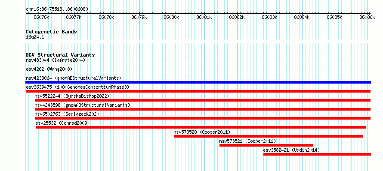Click the red nsv4243598 variant bar
The height and width of the screenshot is (171, 383).
click(203, 109)
